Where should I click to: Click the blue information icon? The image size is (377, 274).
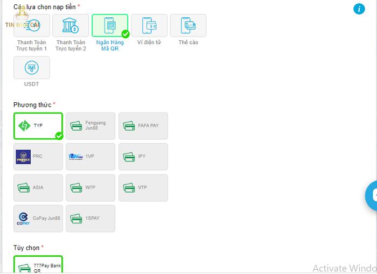click(x=359, y=9)
